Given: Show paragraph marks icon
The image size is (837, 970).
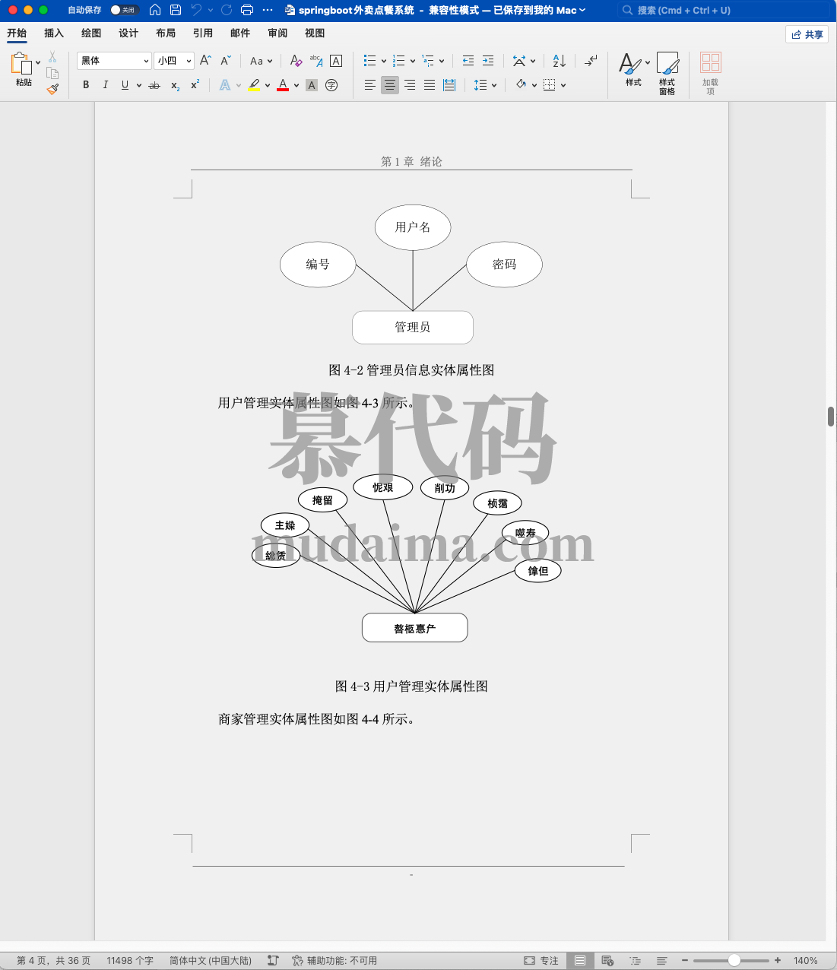Looking at the screenshot, I should click(x=591, y=61).
